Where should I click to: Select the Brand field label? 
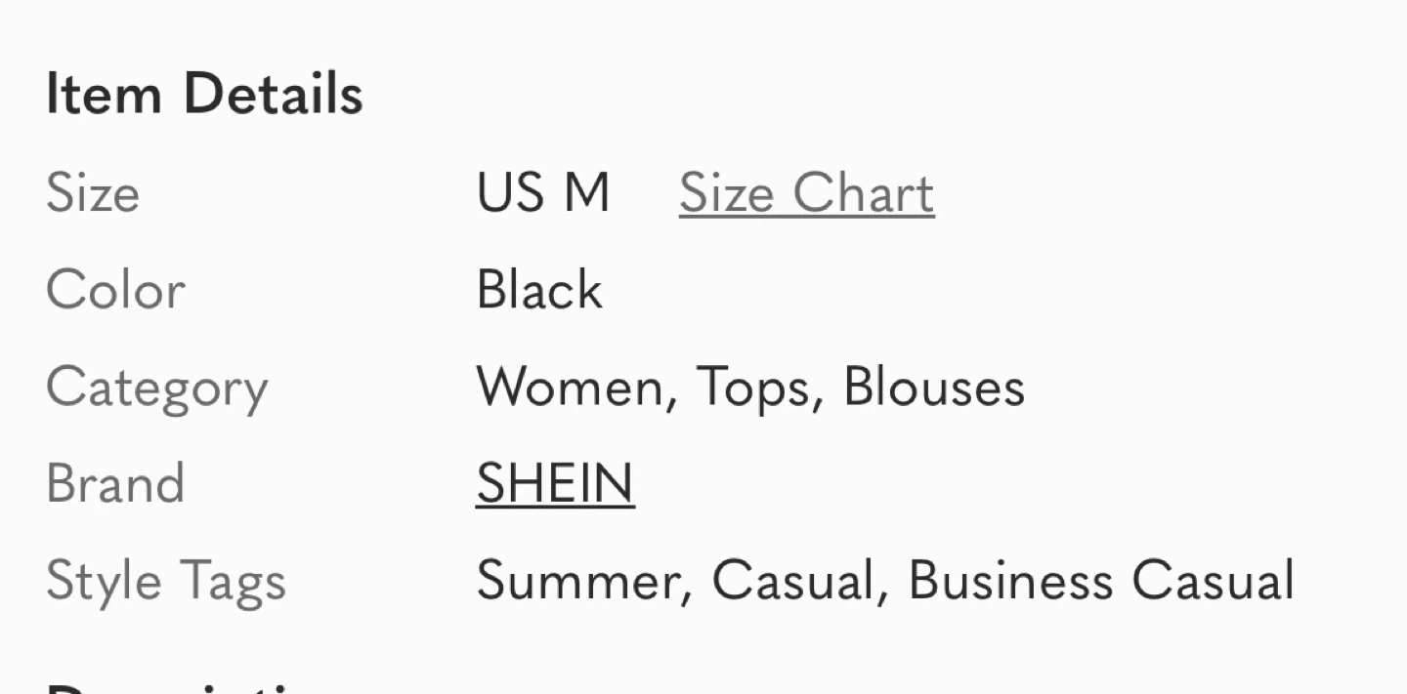[115, 483]
